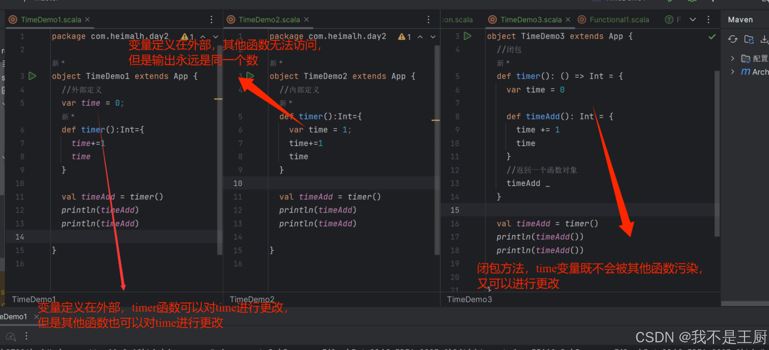Go to previous highlighted problem in TimeDemo2 editor
Viewport: 769px width, 350px height.
pyautogui.click(x=420, y=36)
